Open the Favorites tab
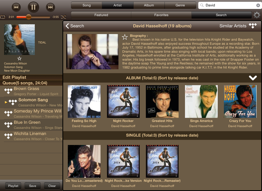 pos(161,15)
